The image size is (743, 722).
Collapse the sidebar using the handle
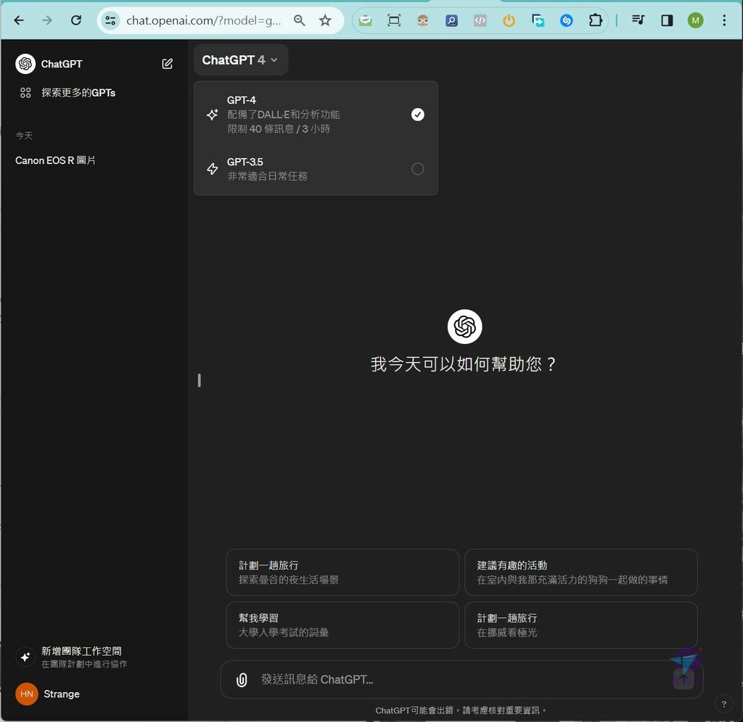pyautogui.click(x=199, y=380)
